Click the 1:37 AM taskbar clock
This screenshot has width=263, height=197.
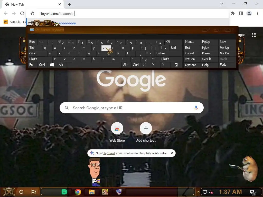(x=230, y=192)
